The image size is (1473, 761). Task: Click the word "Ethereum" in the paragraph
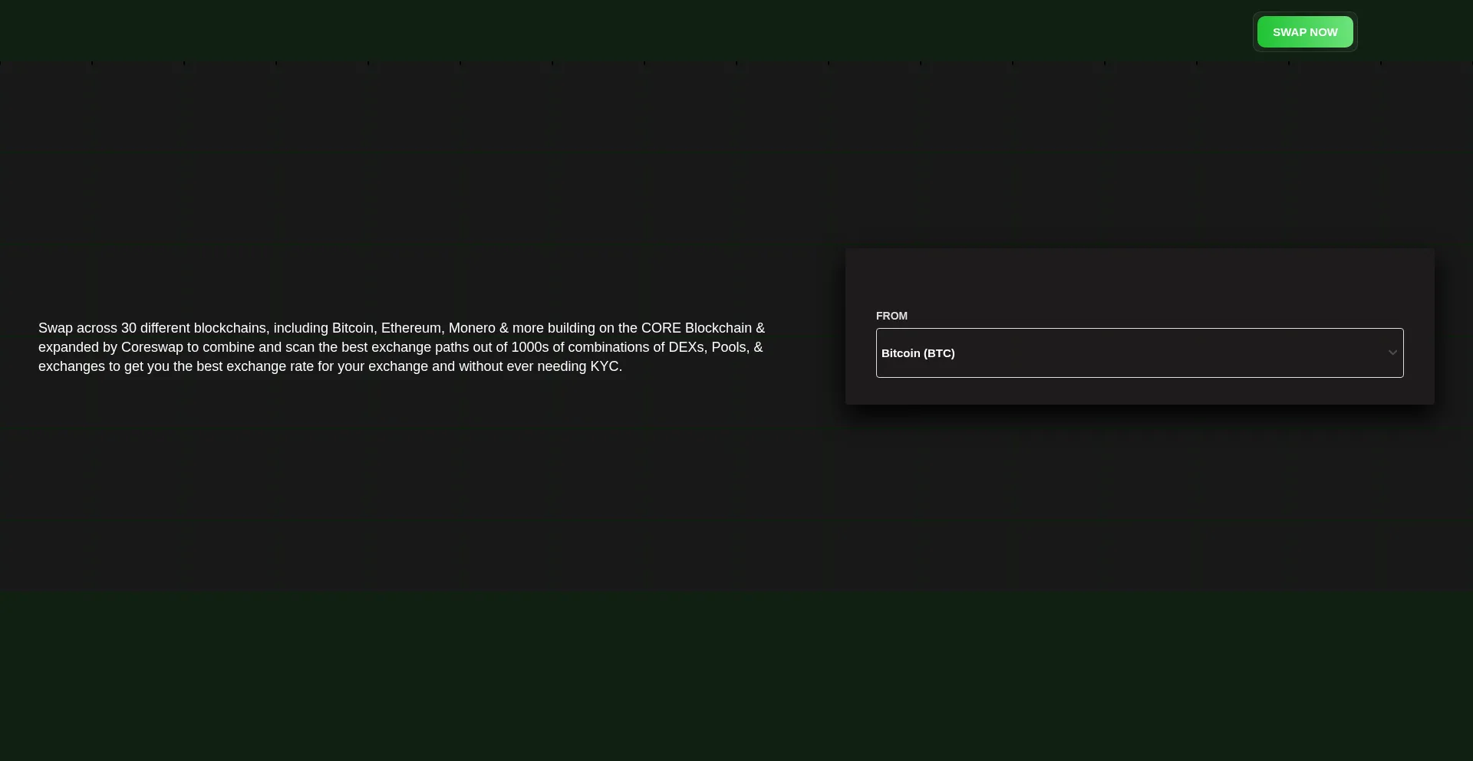point(411,328)
